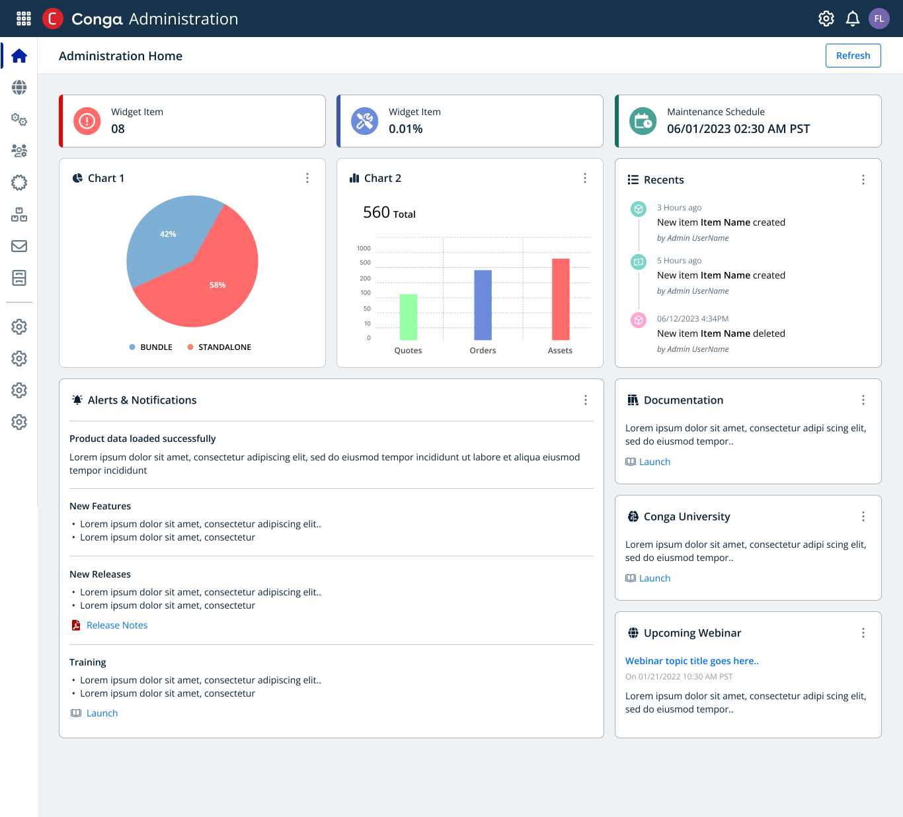Open Chart 2 options menu
Screen dimensions: 903x817
[x=585, y=178]
